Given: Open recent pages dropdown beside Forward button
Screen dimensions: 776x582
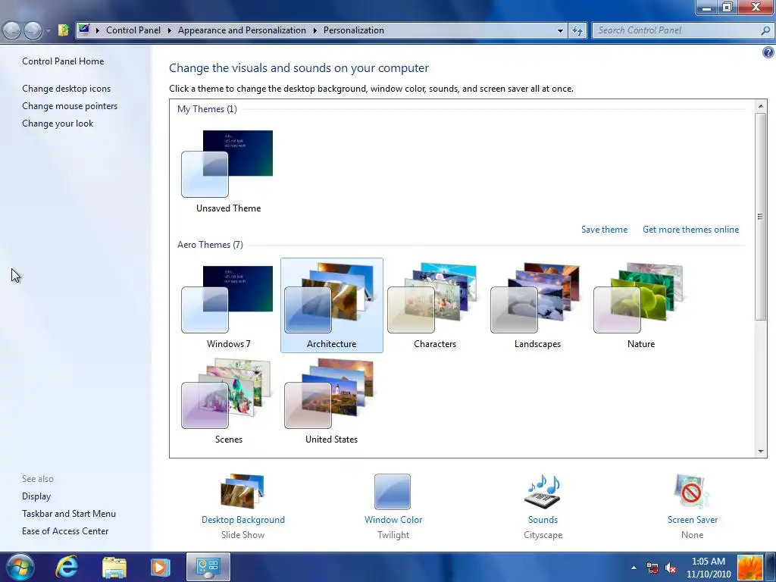Looking at the screenshot, I should click(48, 30).
